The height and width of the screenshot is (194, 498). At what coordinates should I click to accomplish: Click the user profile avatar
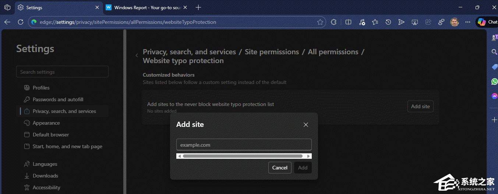tap(454, 22)
